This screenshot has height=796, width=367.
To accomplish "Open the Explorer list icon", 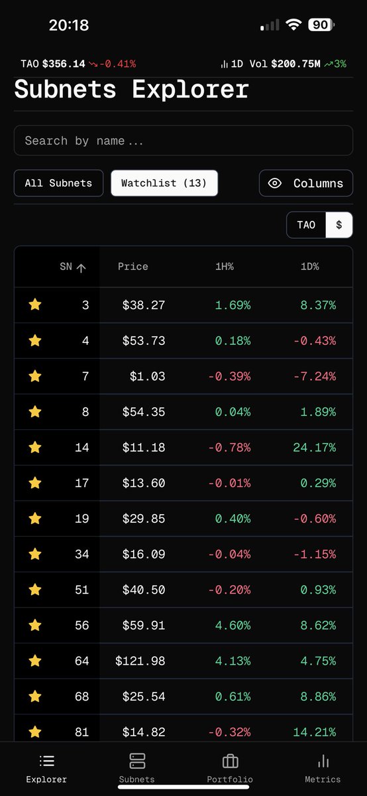I will 47,761.
